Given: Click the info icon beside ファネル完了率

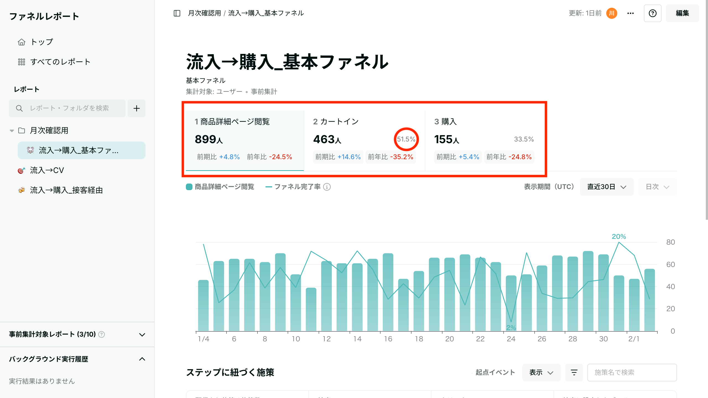Looking at the screenshot, I should pyautogui.click(x=327, y=187).
